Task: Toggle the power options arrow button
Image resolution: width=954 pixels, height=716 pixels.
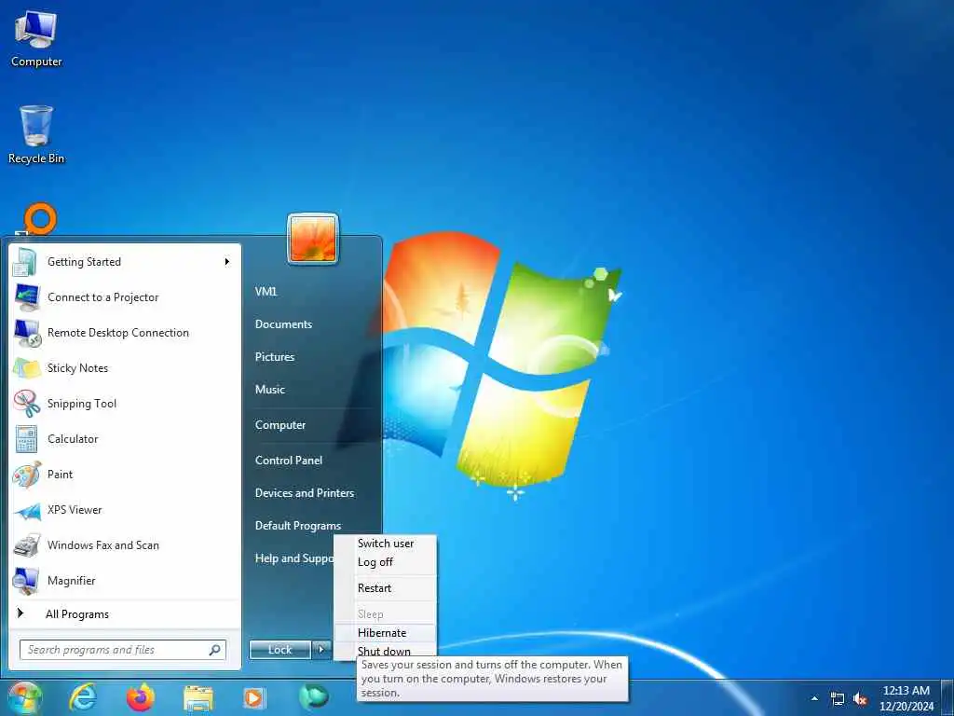Action: point(321,650)
